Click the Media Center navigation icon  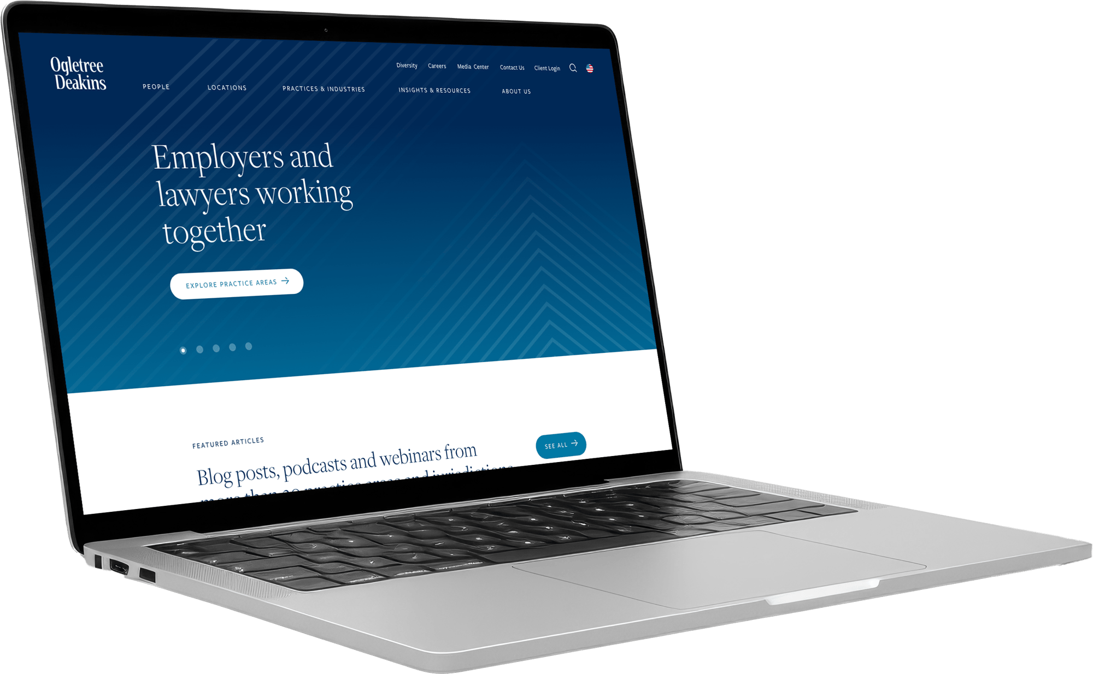pos(472,66)
